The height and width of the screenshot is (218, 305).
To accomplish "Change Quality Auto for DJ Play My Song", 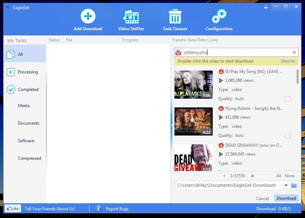I will (239, 98).
